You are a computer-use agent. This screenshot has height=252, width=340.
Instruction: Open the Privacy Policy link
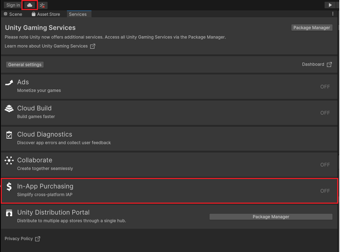click(19, 238)
